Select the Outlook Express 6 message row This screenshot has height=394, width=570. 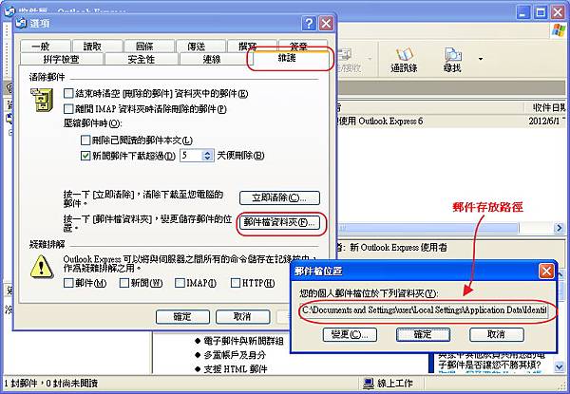450,121
